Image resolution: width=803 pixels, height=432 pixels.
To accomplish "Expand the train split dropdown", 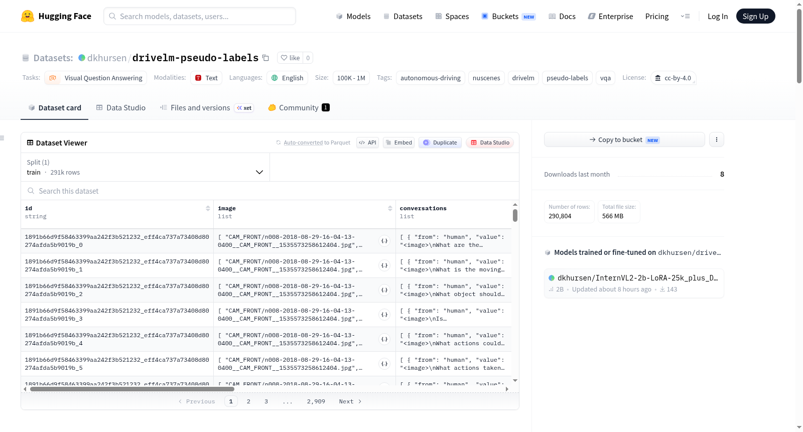I will [x=145, y=167].
